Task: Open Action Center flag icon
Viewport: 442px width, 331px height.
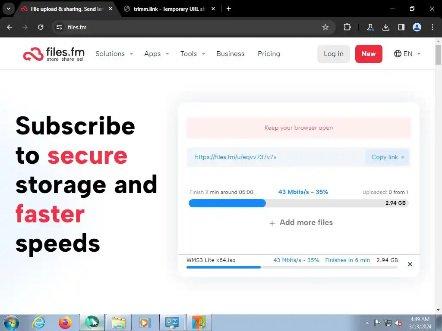Action: pos(377,323)
